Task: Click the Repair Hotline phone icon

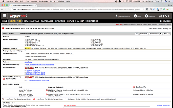Action: coord(117,16)
